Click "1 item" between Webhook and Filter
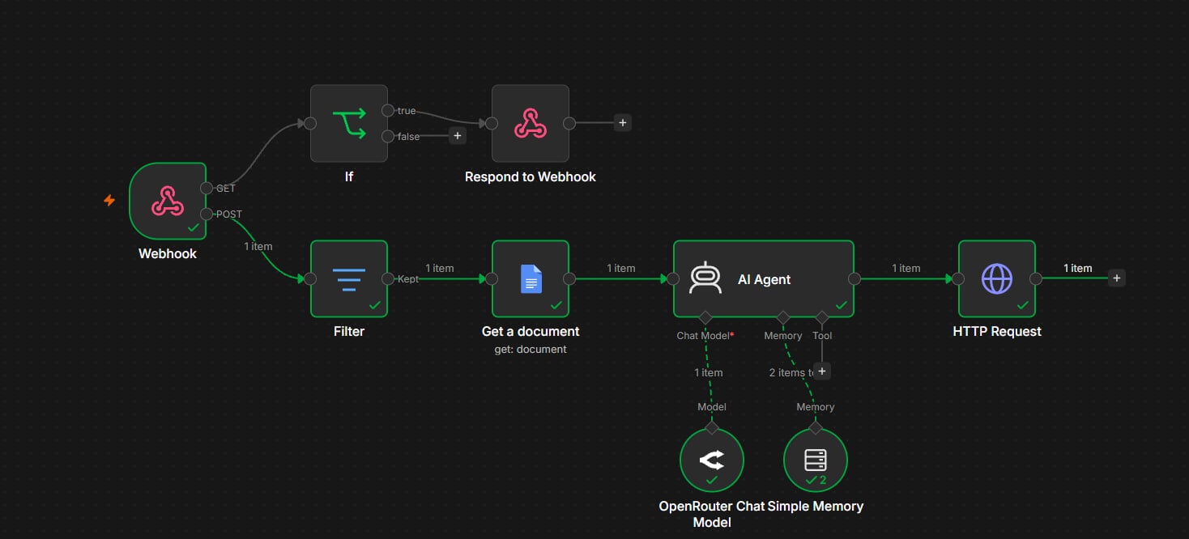Viewport: 1189px width, 539px height. pyautogui.click(x=258, y=246)
